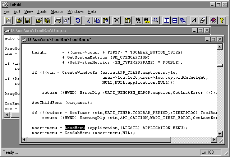The image size is (230, 157).
Task: Save the file with the floppy disk icon
Action: pyautogui.click(x=28, y=20)
